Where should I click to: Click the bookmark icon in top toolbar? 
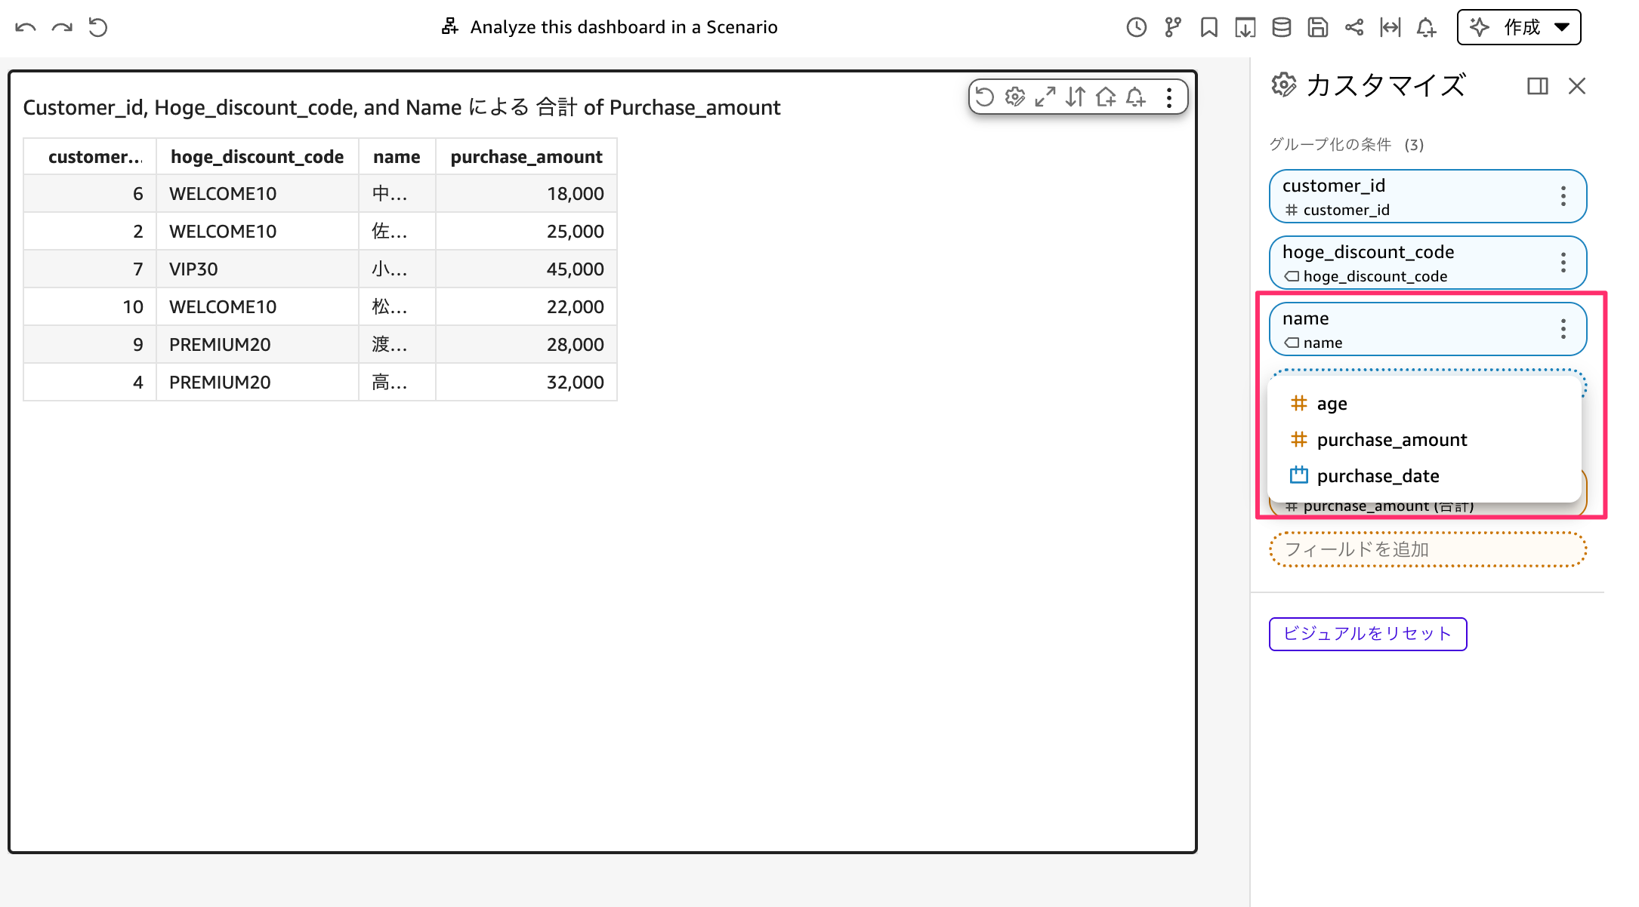coord(1208,28)
